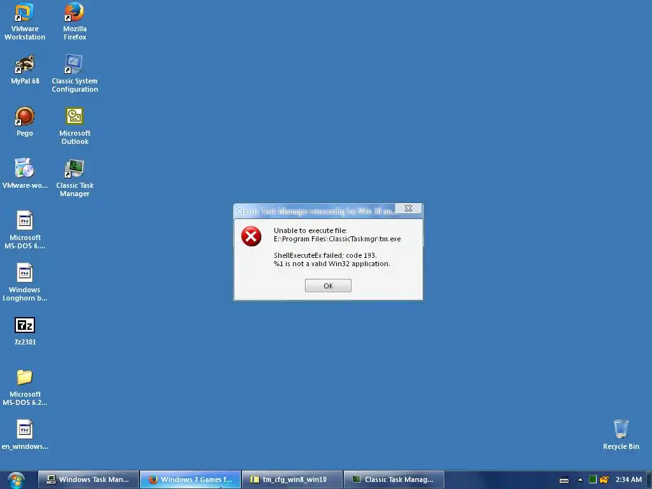This screenshot has width=652, height=489.
Task: Close the Classic Task Manager error dialog
Action: pos(408,208)
